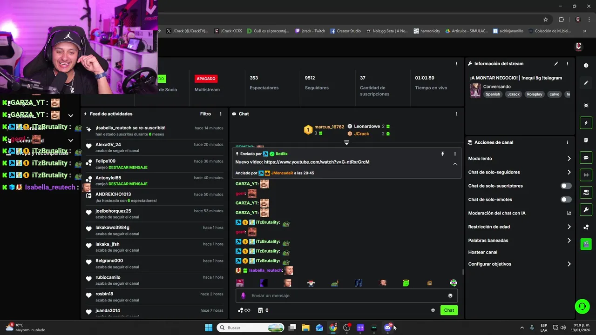The image size is (596, 335).
Task: Bookmark page with browser star icon
Action: click(546, 20)
